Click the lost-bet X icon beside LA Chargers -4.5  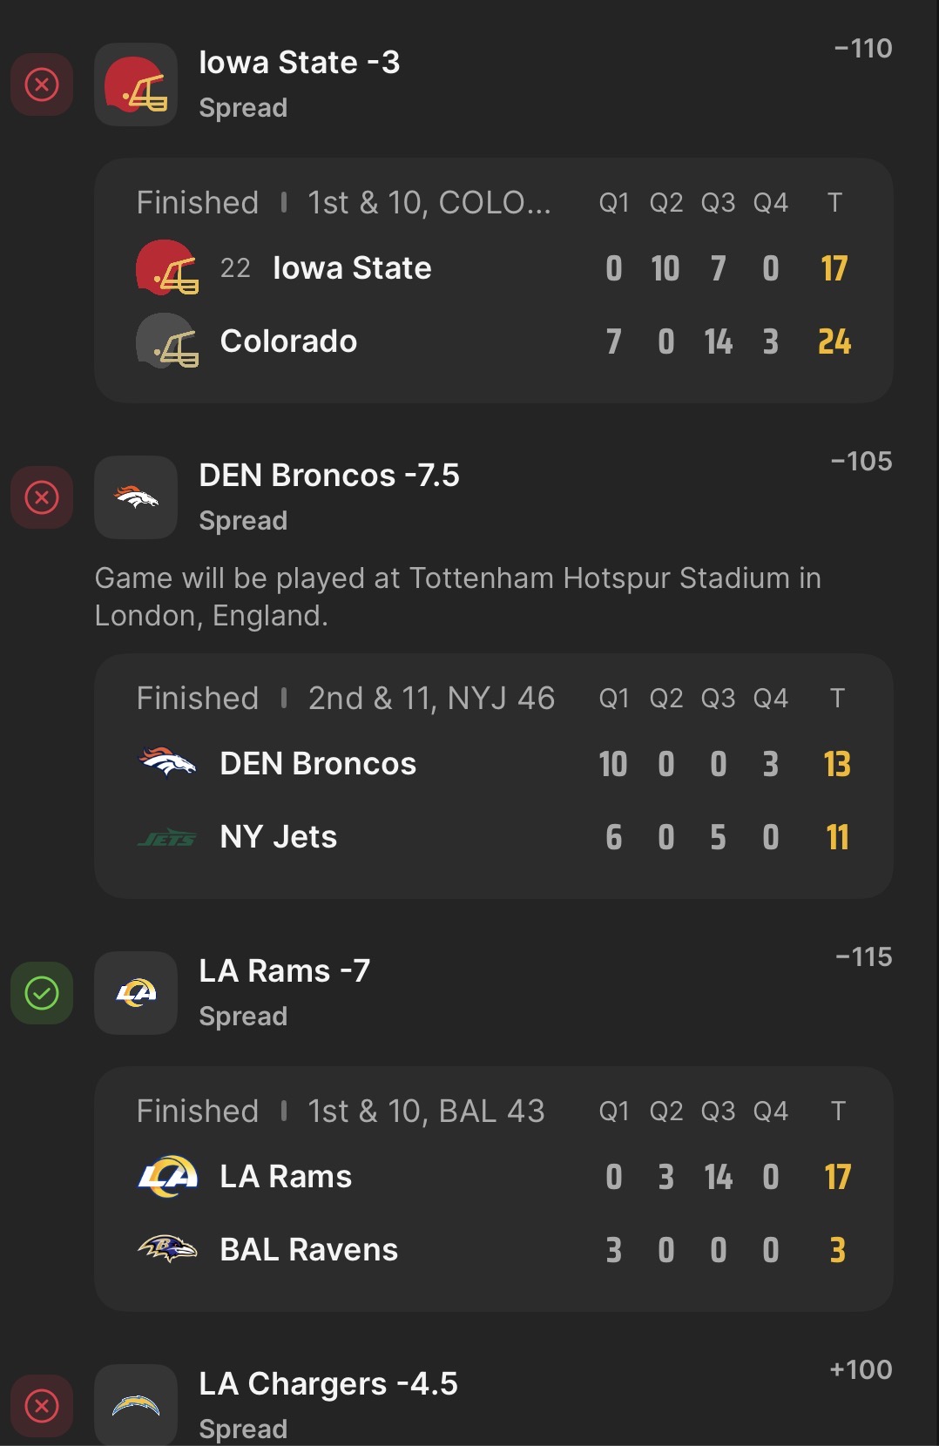pos(42,1405)
